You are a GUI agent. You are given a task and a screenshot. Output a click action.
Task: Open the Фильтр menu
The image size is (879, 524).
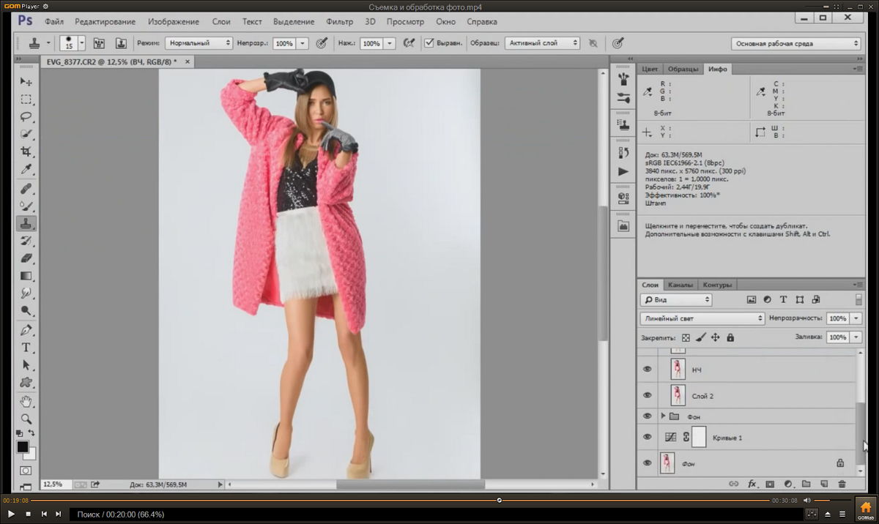coord(339,22)
